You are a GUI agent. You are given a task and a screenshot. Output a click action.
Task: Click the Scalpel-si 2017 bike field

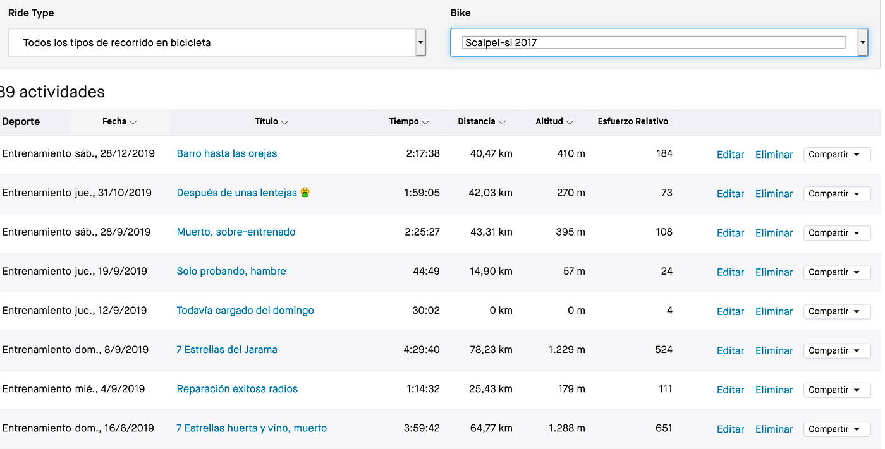tap(654, 42)
